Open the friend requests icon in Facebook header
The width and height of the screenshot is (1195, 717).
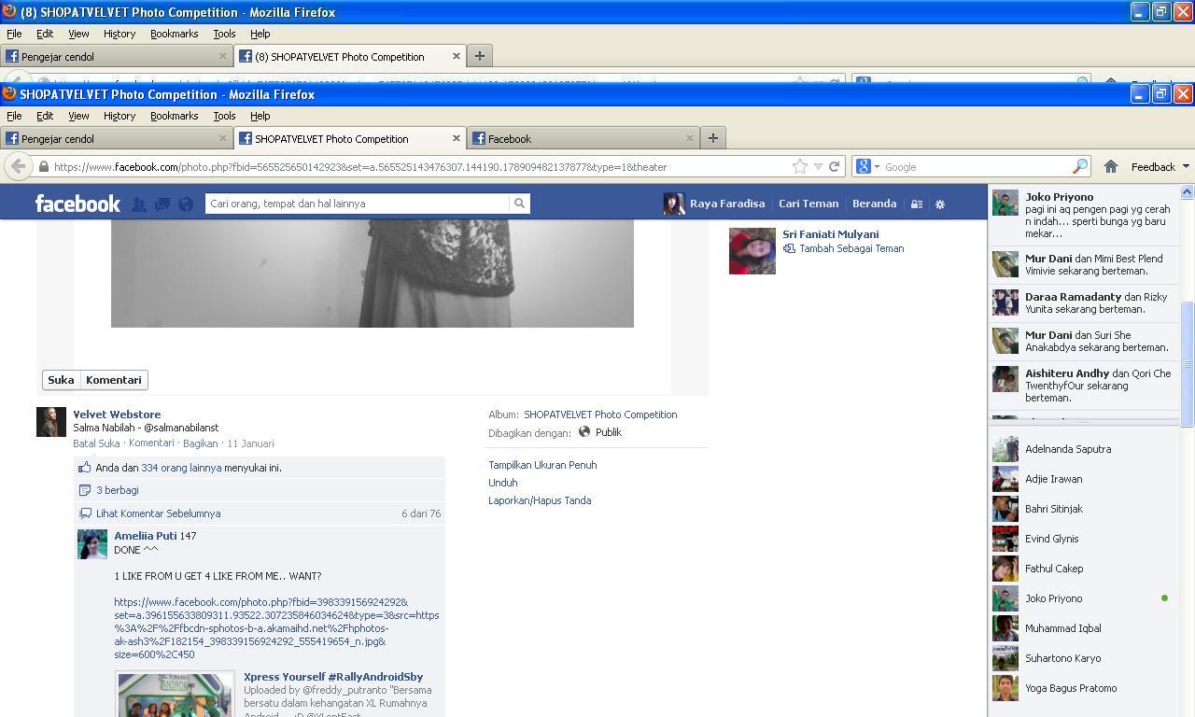click(x=138, y=204)
